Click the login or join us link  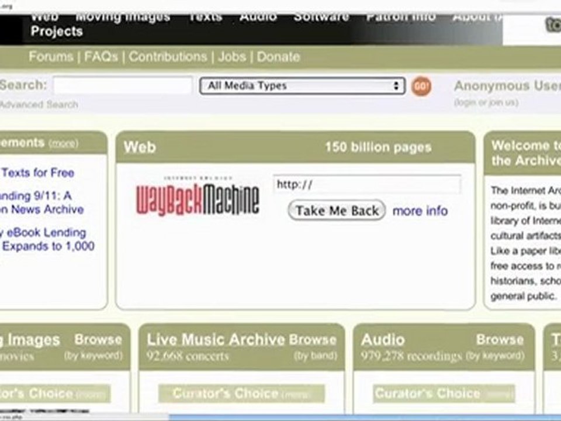click(x=486, y=102)
